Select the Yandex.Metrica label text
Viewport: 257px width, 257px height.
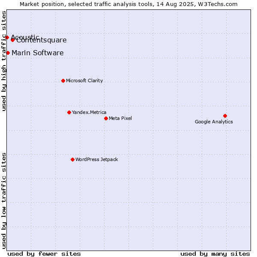coord(89,112)
